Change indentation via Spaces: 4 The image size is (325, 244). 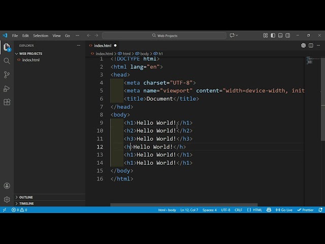coord(209,210)
